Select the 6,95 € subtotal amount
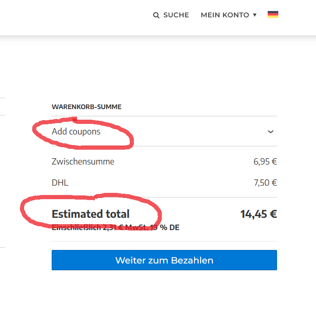The width and height of the screenshot is (316, 321). (x=265, y=162)
